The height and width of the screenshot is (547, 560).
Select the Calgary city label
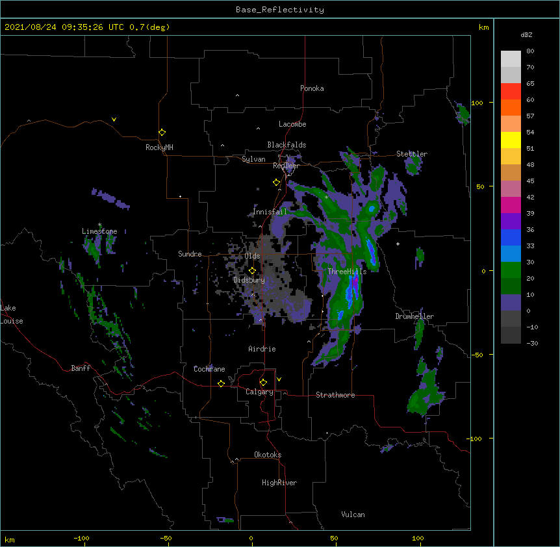pos(259,392)
